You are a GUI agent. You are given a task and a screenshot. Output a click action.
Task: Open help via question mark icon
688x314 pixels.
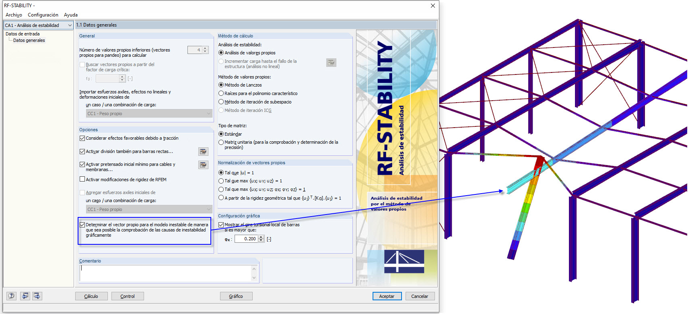point(11,296)
